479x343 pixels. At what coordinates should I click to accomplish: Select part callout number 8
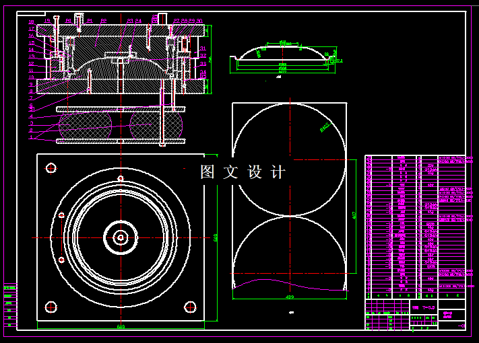coord(31,91)
